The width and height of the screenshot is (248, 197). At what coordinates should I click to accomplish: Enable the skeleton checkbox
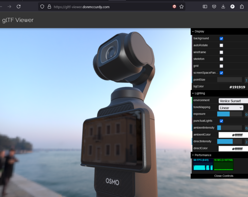coord(221,59)
